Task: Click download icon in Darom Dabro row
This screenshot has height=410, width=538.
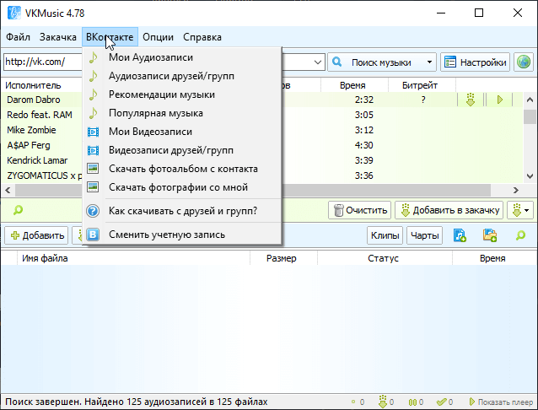Action: coord(471,100)
